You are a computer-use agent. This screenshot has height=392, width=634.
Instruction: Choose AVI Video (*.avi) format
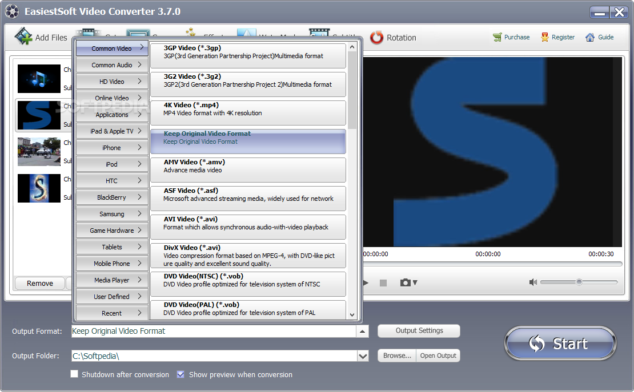point(248,227)
